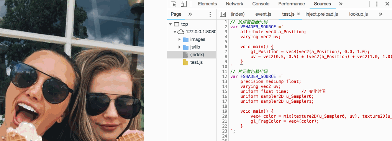
Task: Click the '// 变化时间' comment
Action: pos(313,91)
